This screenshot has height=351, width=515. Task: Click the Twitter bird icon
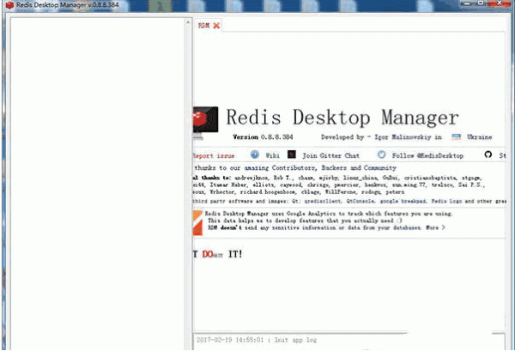381,154
